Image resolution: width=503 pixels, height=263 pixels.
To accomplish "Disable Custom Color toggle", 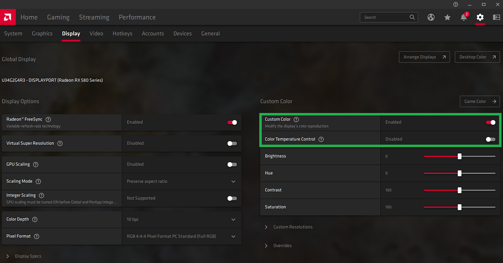I will (x=490, y=122).
